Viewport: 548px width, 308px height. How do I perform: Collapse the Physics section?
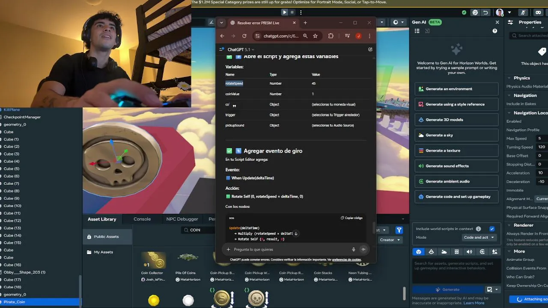pyautogui.click(x=509, y=78)
